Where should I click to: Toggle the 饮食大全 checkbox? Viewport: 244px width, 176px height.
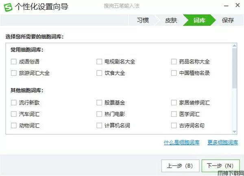coord(99,73)
